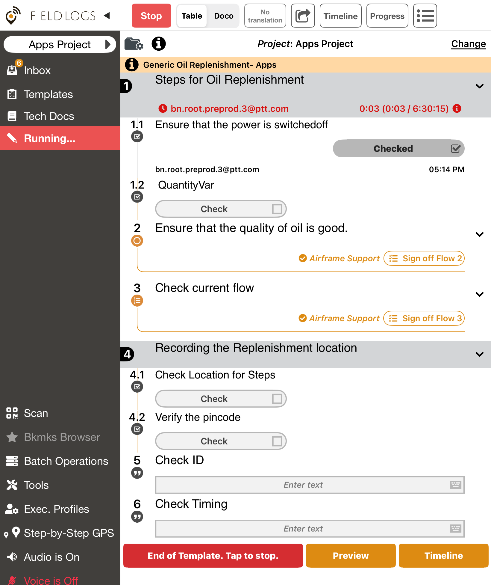Expand Check current flow step chevron
491x585 pixels.
[x=479, y=294]
